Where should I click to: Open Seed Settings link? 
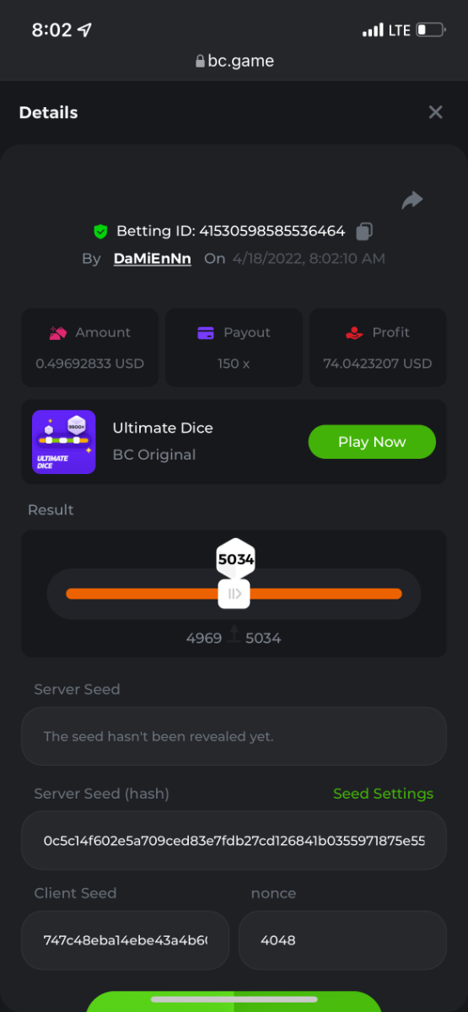[x=383, y=794]
